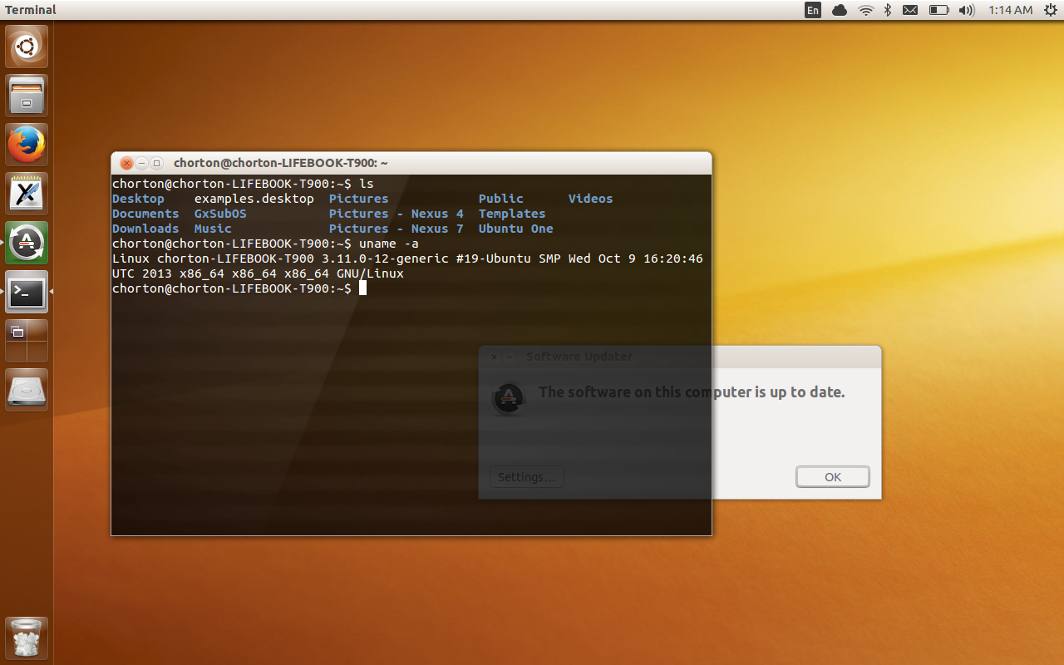Click 'Music' in terminal listing
1064x665 pixels.
(213, 229)
